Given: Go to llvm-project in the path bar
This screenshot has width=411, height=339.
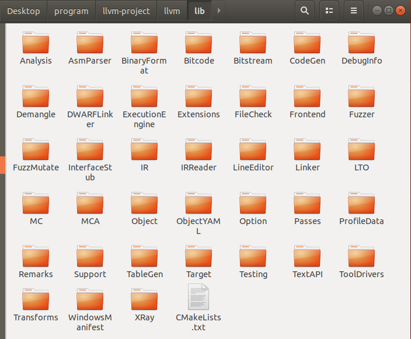Looking at the screenshot, I should pos(126,11).
